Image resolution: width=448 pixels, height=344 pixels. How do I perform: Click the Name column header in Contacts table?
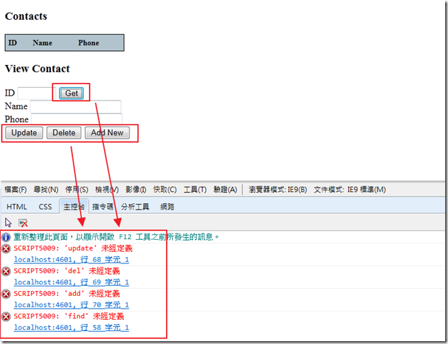pos(42,43)
